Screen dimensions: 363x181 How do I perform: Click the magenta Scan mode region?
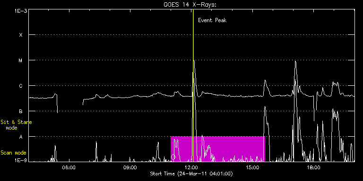pyautogui.click(x=217, y=149)
